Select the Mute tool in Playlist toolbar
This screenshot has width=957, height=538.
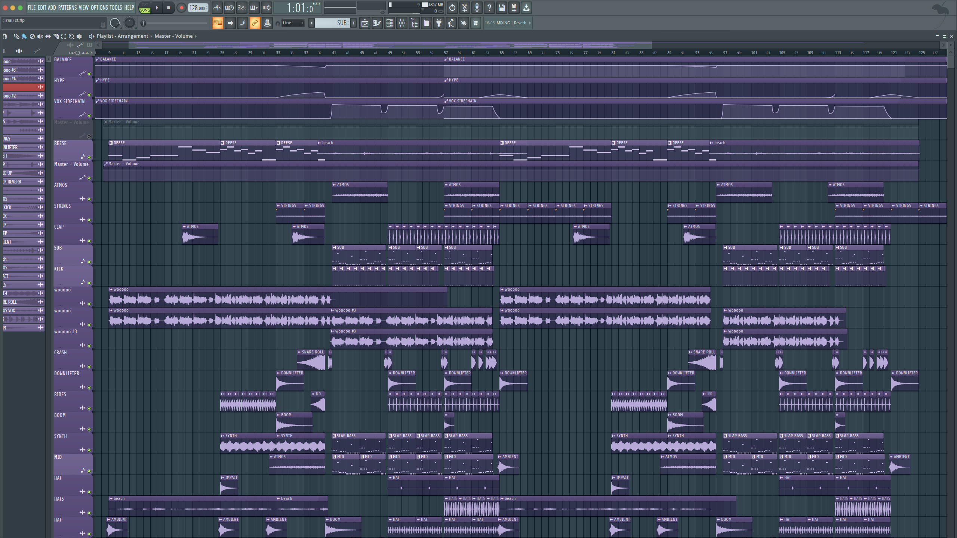tap(40, 36)
